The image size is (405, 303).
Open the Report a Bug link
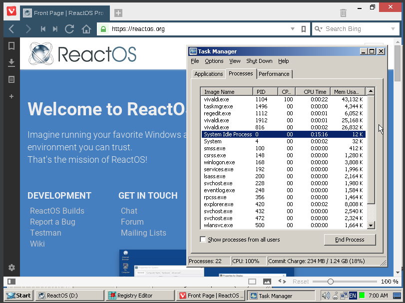click(52, 222)
